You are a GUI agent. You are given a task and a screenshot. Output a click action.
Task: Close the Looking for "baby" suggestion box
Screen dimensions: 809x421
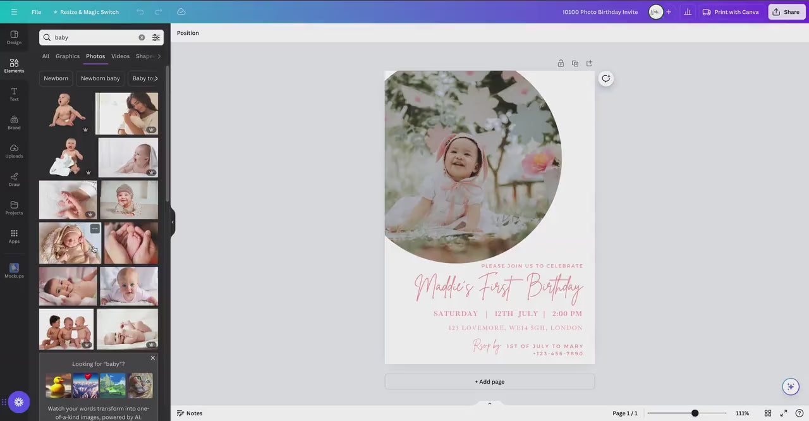point(152,358)
